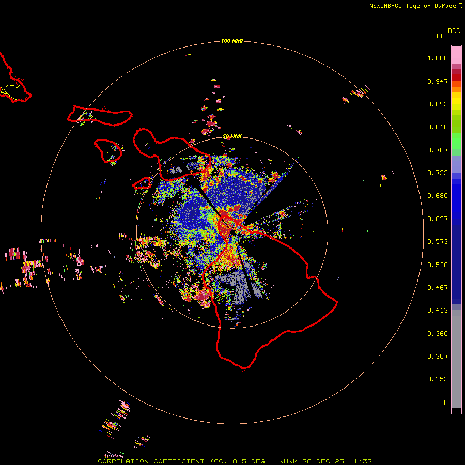Click the 0.360 legend value
Viewport: 465px width, 465px height.
[x=438, y=334]
